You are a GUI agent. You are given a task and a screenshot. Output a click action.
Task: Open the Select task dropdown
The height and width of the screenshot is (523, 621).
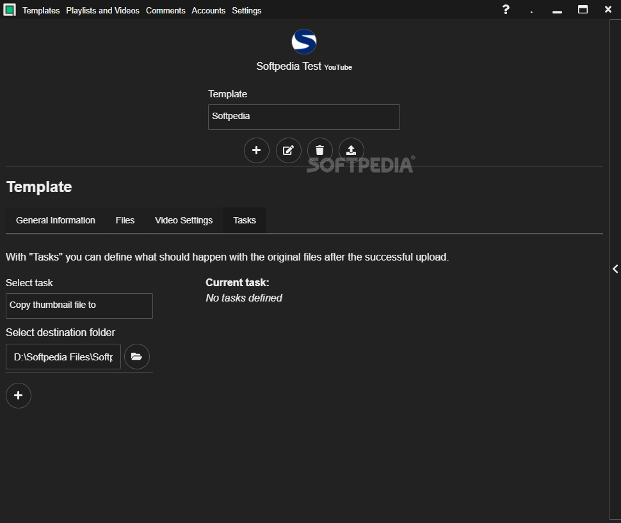coord(79,305)
